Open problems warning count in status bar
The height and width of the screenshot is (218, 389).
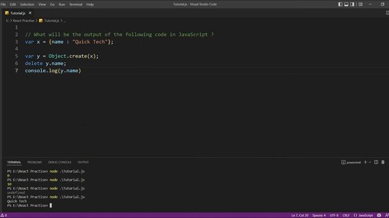pos(4,216)
